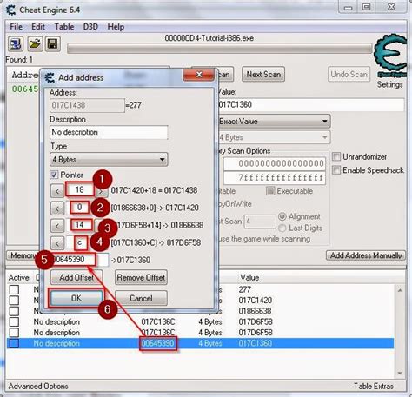The width and height of the screenshot is (412, 397).
Task: Click the scan stop address 7fff field
Action: click(x=275, y=177)
